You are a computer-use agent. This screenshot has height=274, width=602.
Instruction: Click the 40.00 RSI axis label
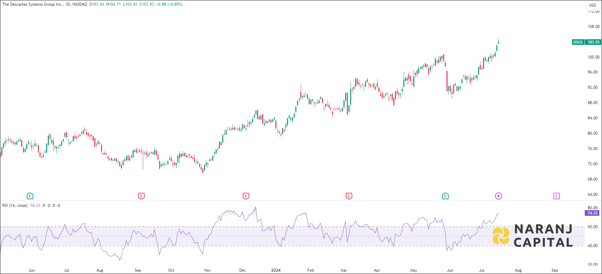(592, 246)
